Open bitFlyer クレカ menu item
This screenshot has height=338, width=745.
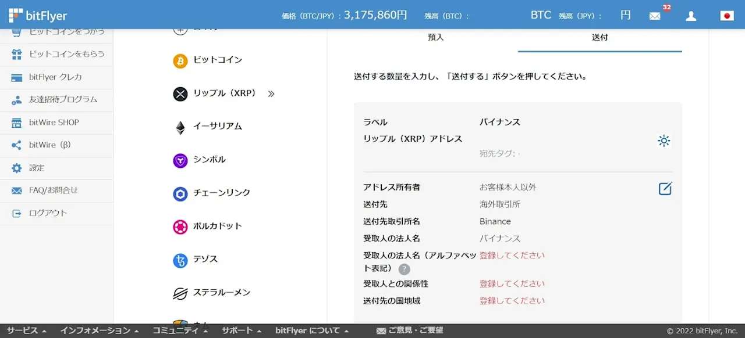[56, 77]
